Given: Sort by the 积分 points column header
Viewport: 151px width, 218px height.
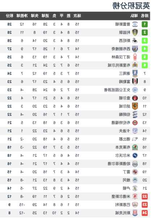Looking at the screenshot, I should click(x=9, y=16).
